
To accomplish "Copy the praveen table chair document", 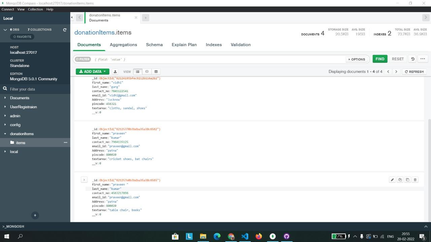I will (400, 180).
